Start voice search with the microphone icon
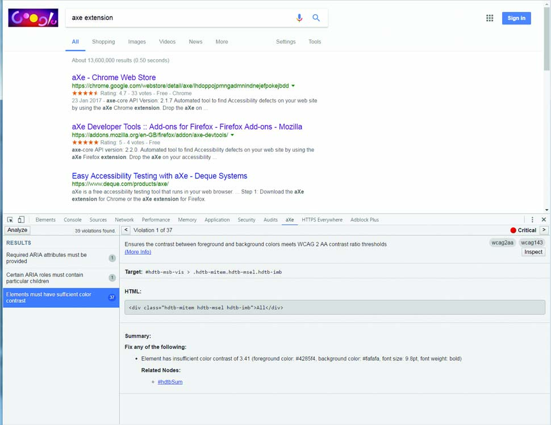This screenshot has width=551, height=425. coord(299,18)
